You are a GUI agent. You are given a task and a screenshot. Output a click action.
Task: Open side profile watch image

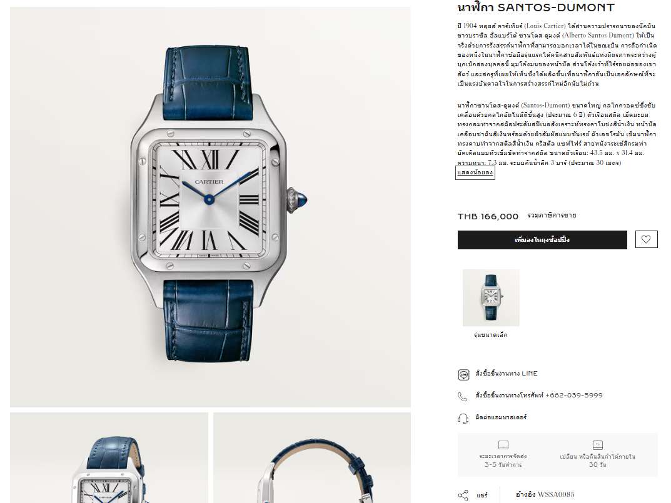click(312, 457)
